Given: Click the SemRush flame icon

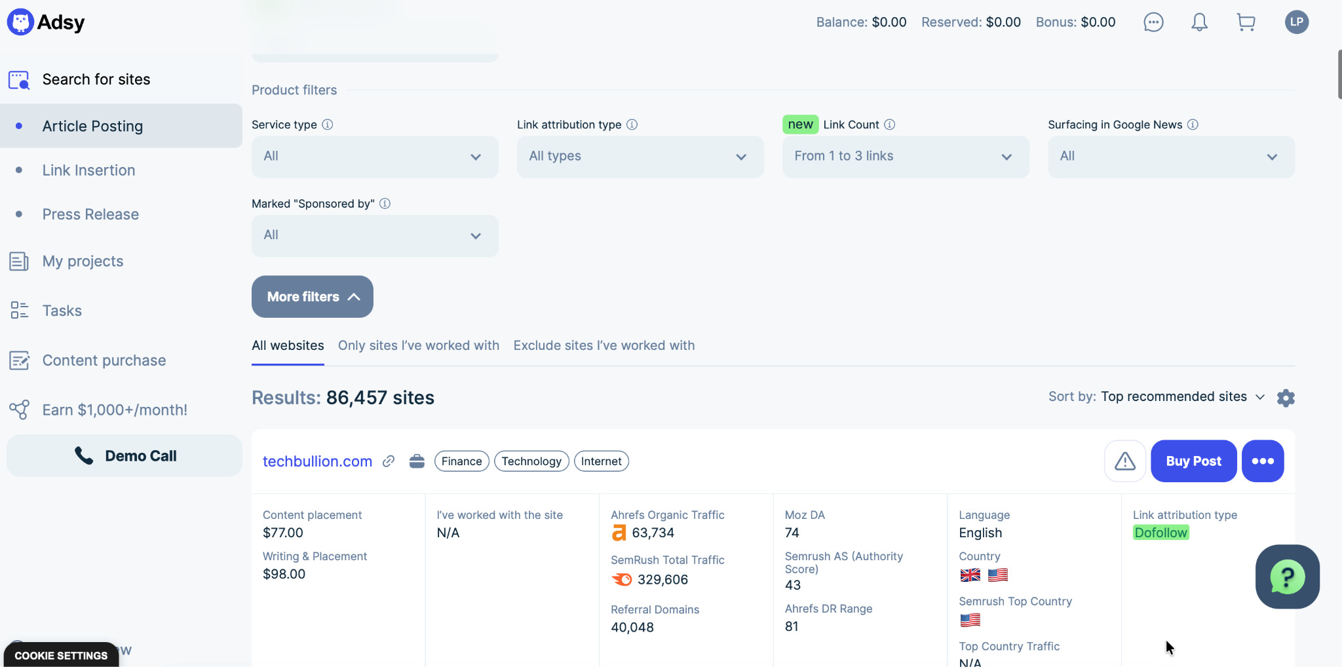Looking at the screenshot, I should coord(622,580).
